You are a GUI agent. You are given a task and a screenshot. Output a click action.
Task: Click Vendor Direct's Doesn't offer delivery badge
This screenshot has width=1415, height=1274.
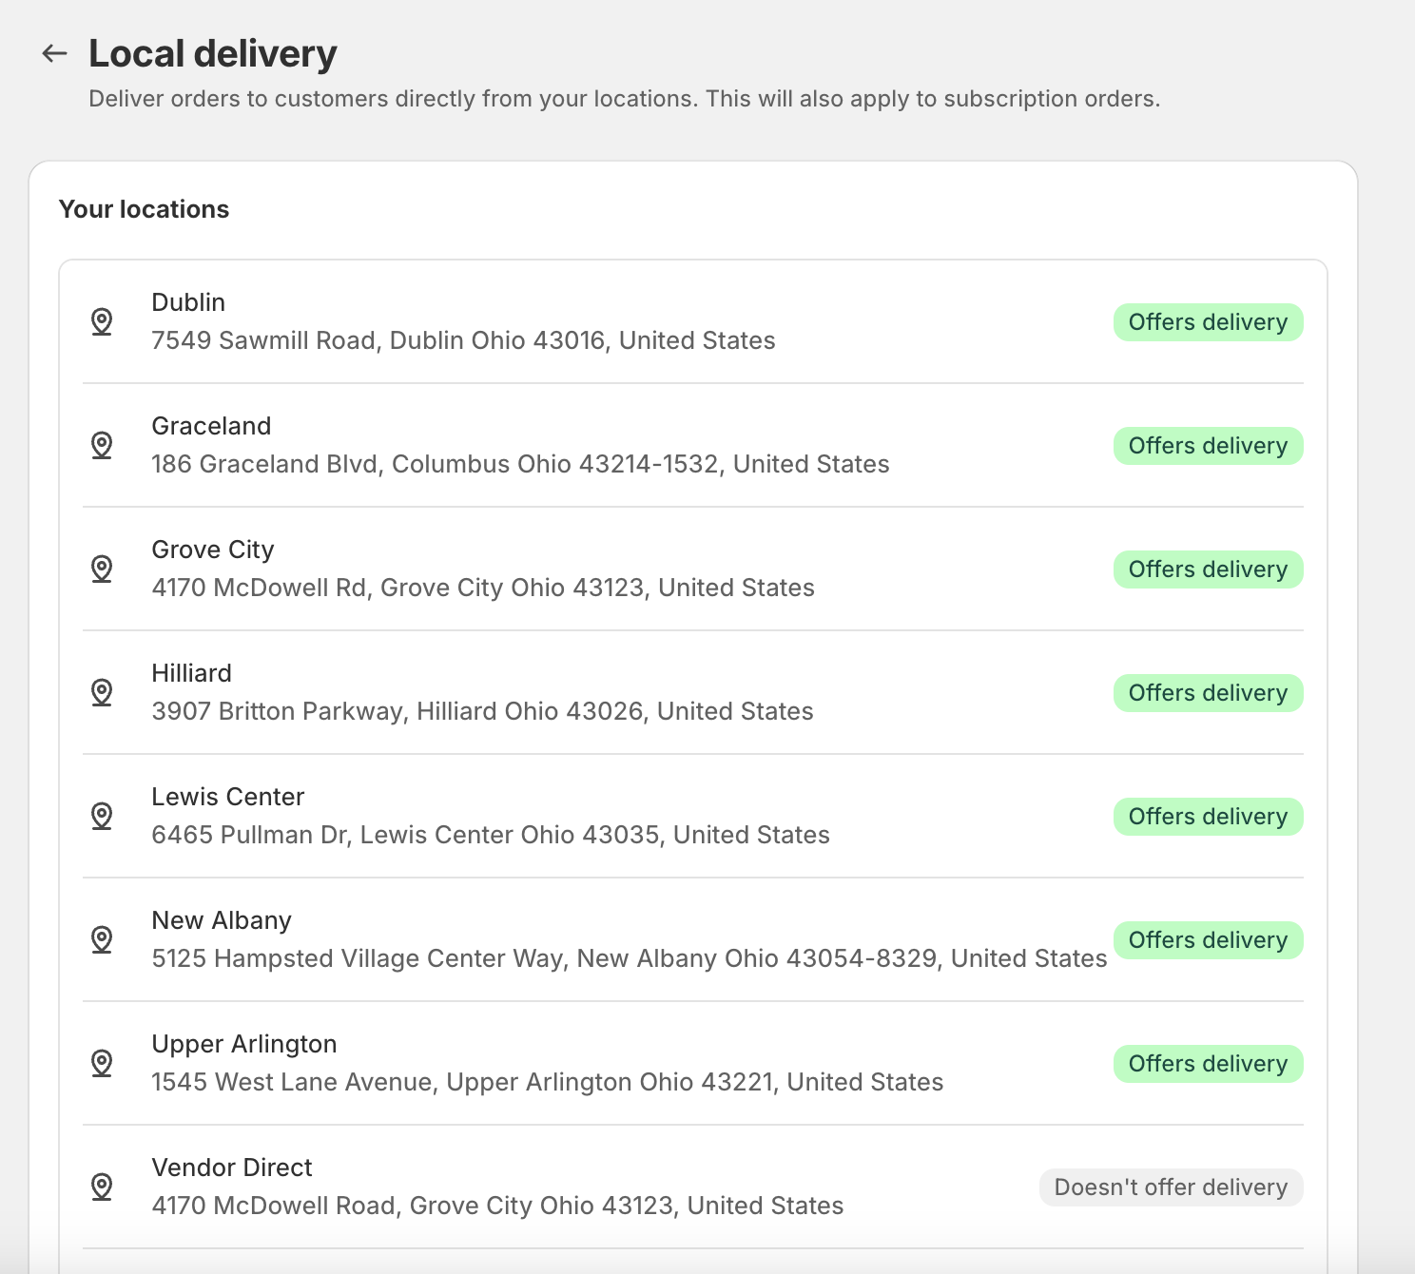1171,1187
